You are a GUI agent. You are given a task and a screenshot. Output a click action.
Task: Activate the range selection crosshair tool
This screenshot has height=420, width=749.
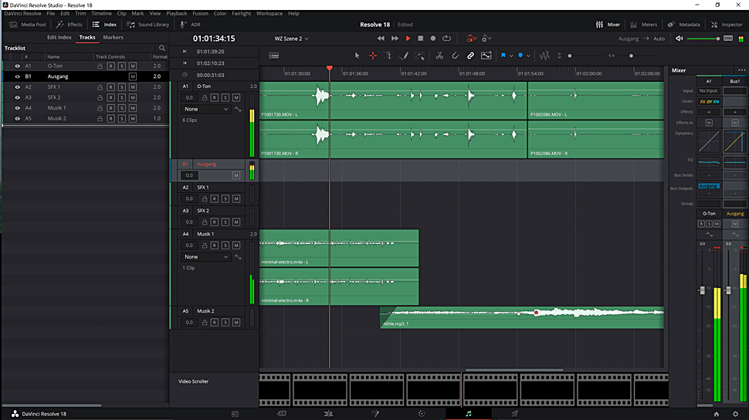coord(373,56)
